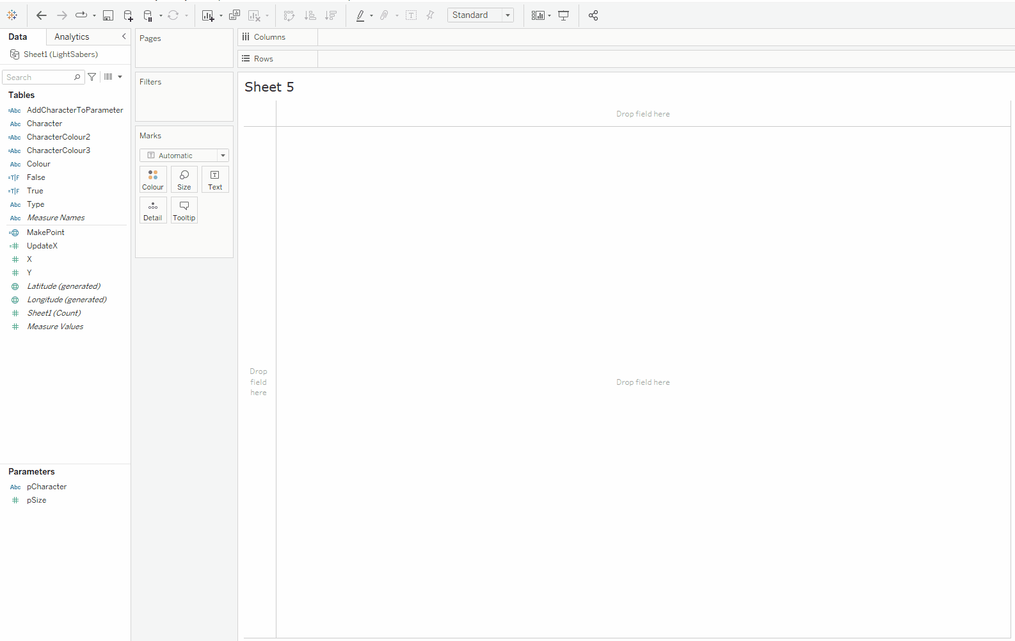Viewport: 1015px width, 641px height.
Task: Click the Undo back arrow
Action: (42, 15)
